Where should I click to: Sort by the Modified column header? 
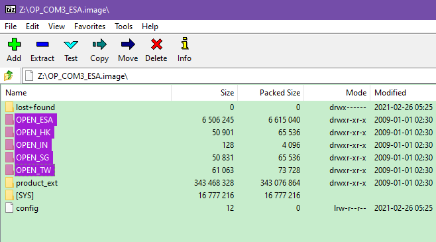tap(403, 93)
